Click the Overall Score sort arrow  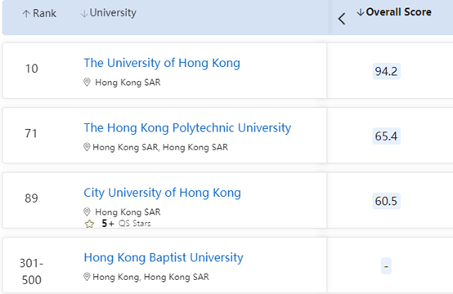coord(361,12)
